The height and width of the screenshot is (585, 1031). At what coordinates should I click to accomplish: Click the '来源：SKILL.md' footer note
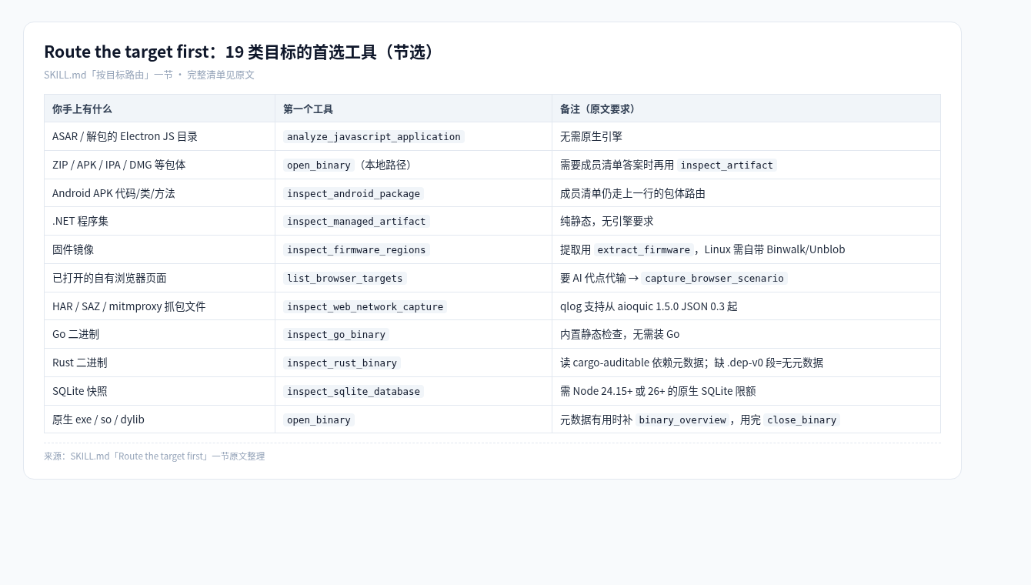(154, 456)
